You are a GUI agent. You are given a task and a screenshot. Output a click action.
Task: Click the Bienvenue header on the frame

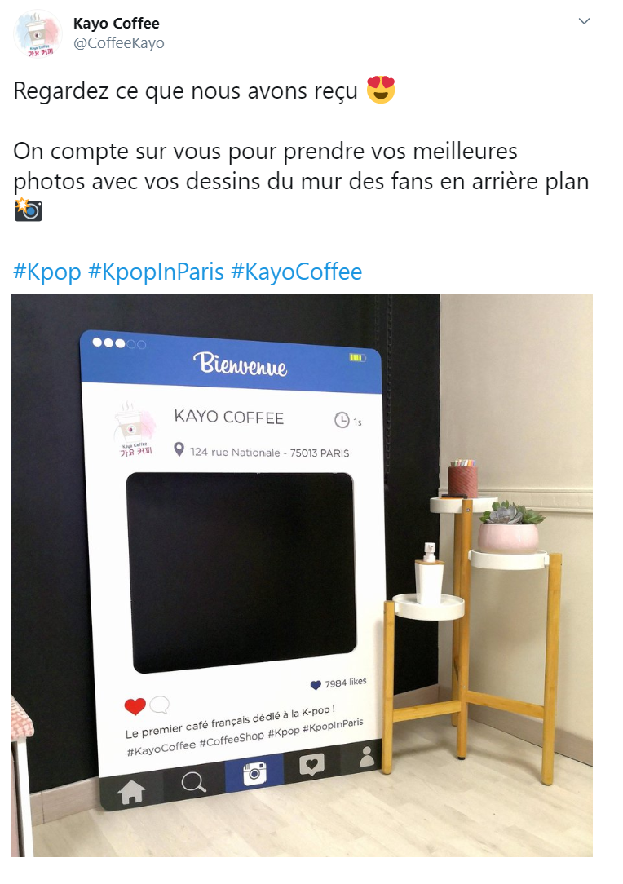coord(241,364)
